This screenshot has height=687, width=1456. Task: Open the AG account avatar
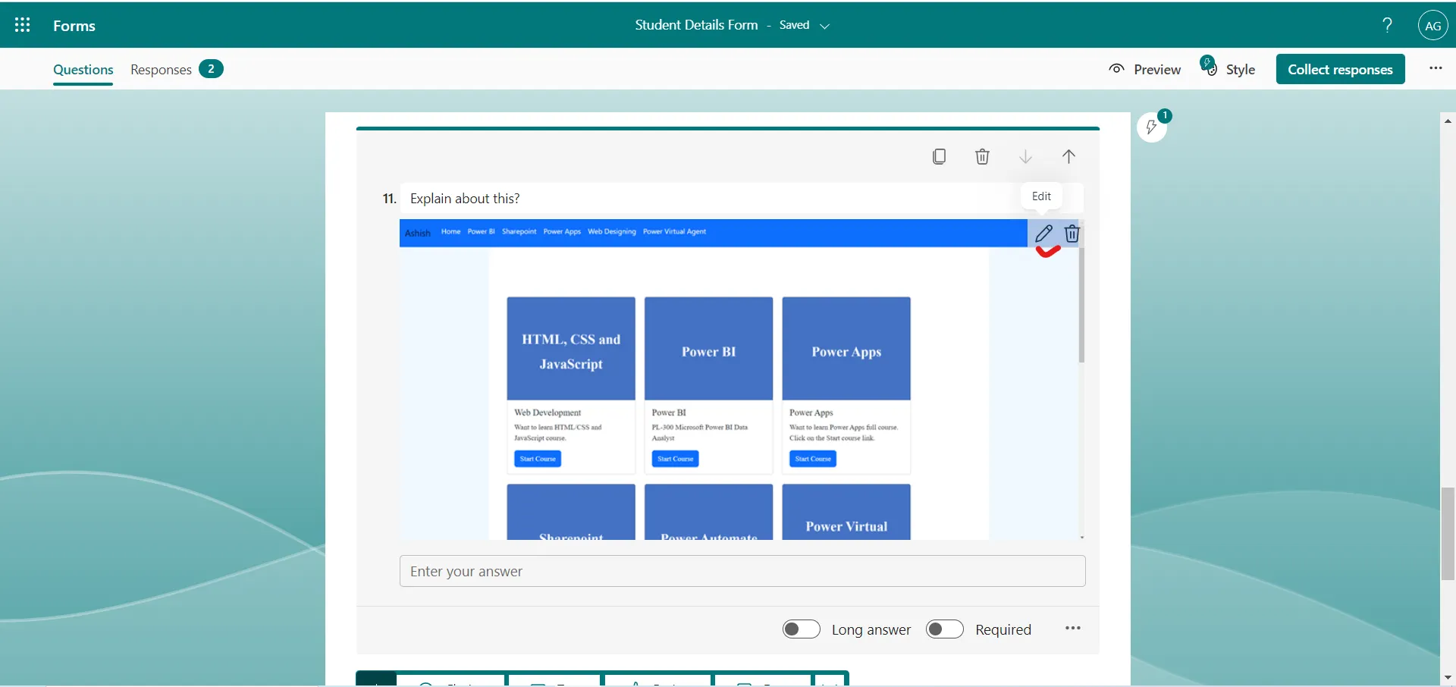point(1432,25)
